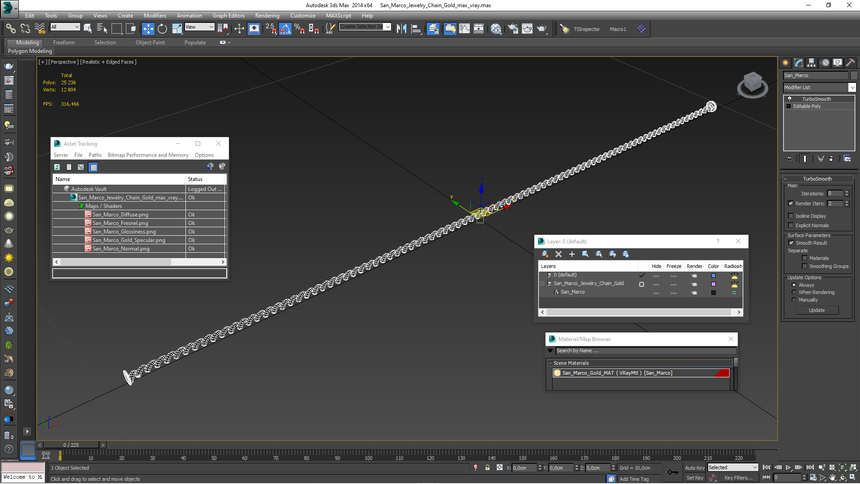This screenshot has height=484, width=860.
Task: Click TSInspector toolbar button
Action: click(587, 29)
